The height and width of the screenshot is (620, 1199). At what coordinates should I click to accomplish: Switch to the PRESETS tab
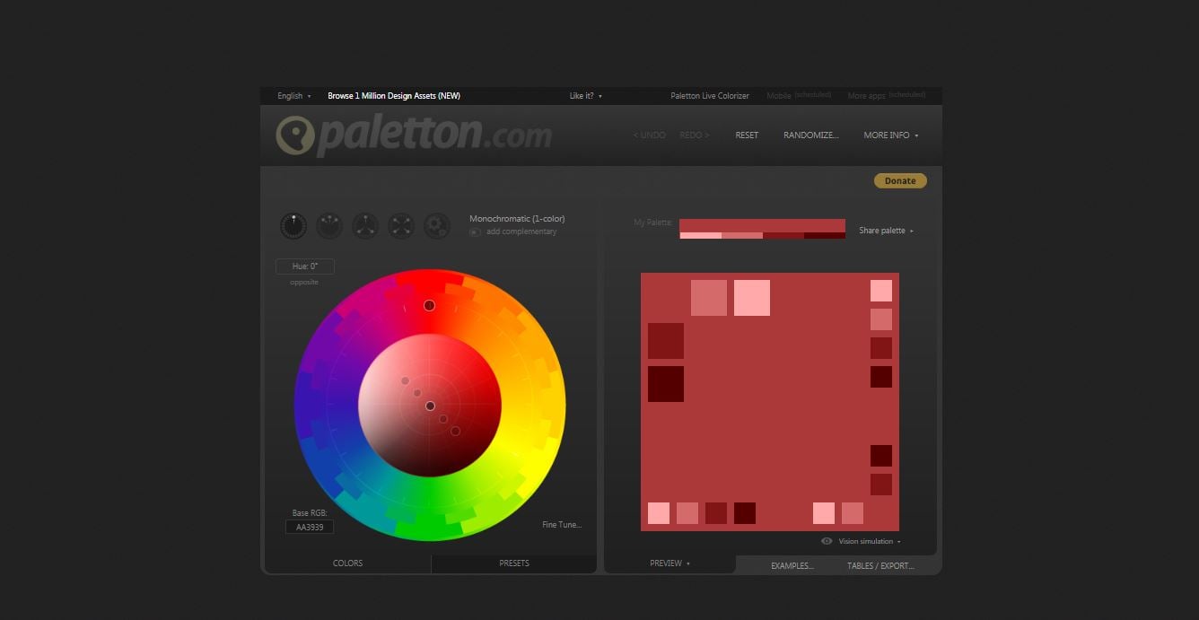click(x=514, y=563)
